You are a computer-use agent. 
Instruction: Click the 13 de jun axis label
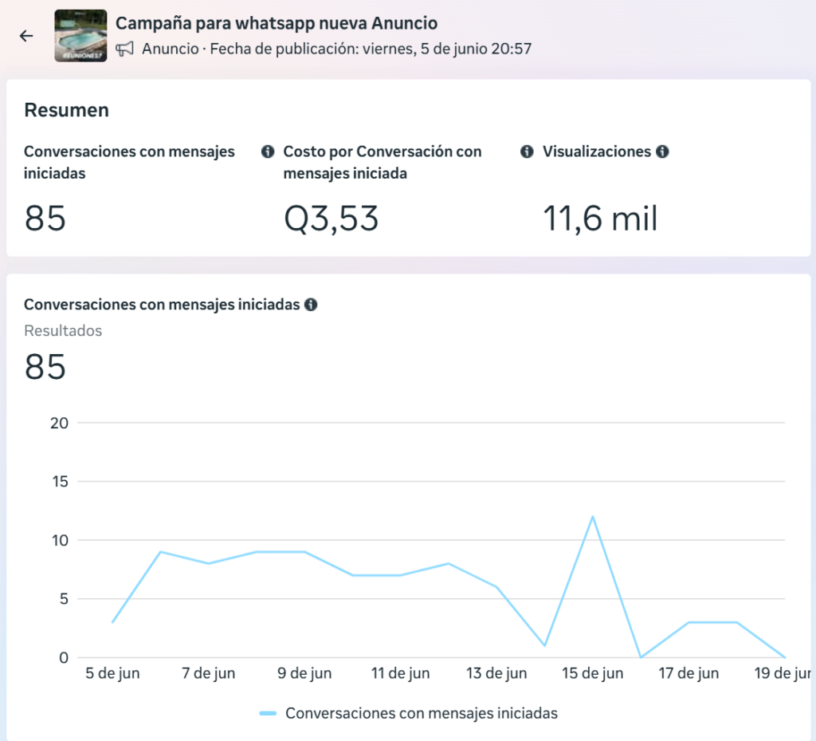pos(496,673)
